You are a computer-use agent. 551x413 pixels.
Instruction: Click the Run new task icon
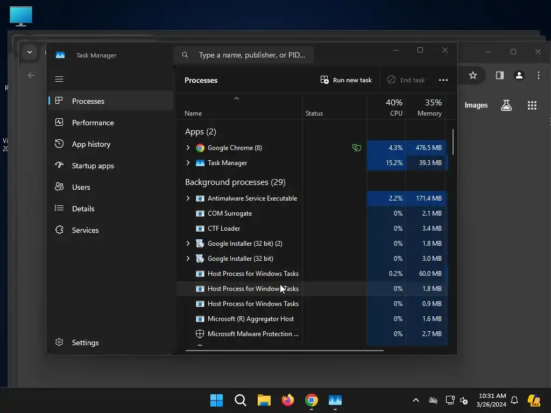click(x=324, y=80)
